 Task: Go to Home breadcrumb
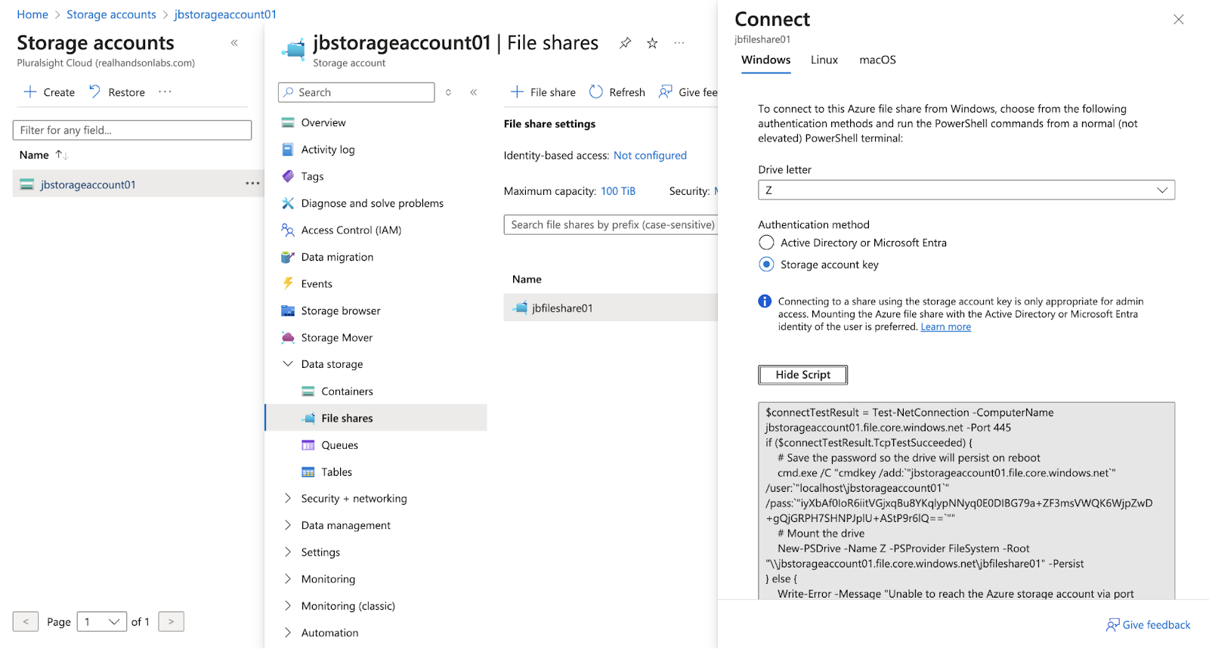tap(32, 14)
